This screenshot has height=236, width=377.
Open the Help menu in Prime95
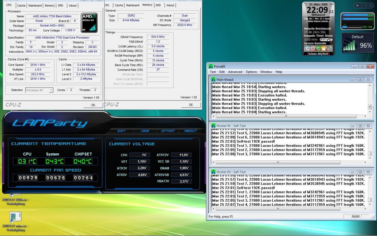pyautogui.click(x=279, y=72)
